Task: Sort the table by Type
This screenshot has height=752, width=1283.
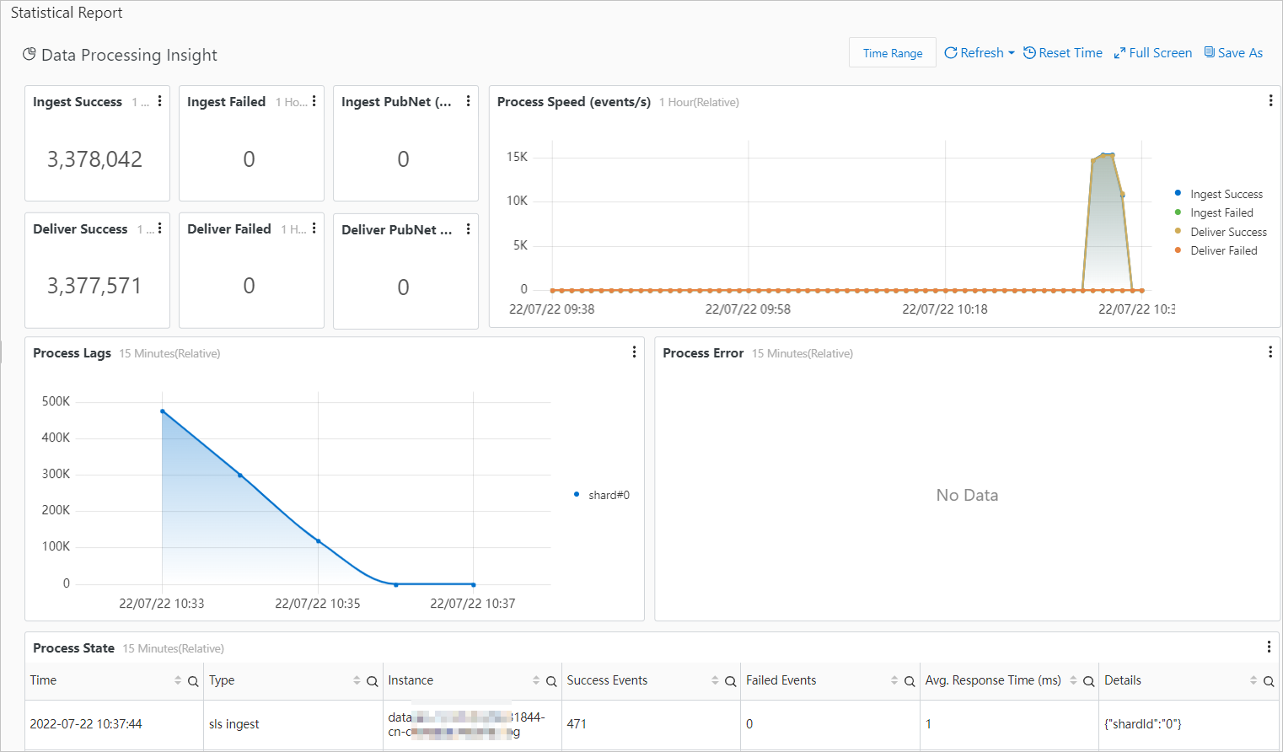Action: click(357, 680)
